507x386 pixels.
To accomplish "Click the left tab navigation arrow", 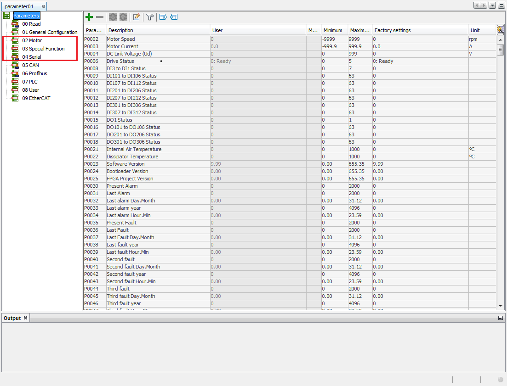I will (477, 5).
